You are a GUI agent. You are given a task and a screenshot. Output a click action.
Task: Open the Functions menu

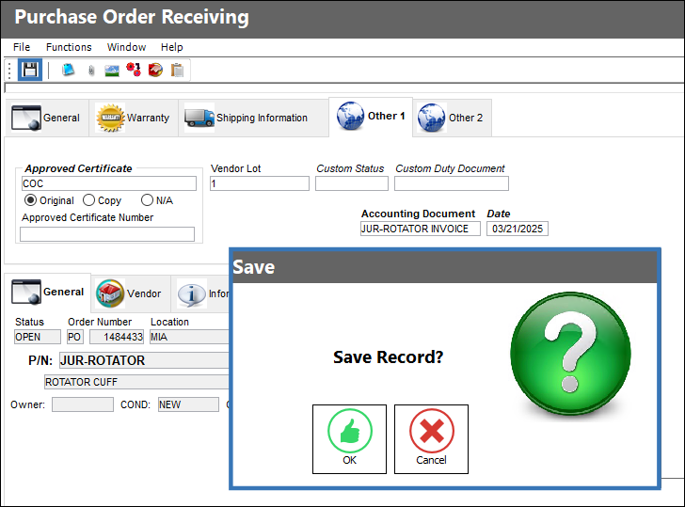(69, 47)
